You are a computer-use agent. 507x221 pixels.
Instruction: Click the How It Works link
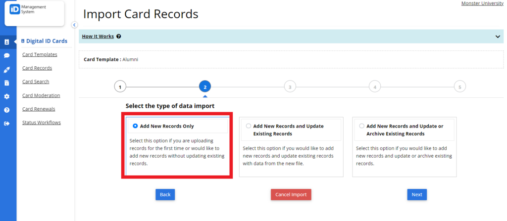(98, 37)
